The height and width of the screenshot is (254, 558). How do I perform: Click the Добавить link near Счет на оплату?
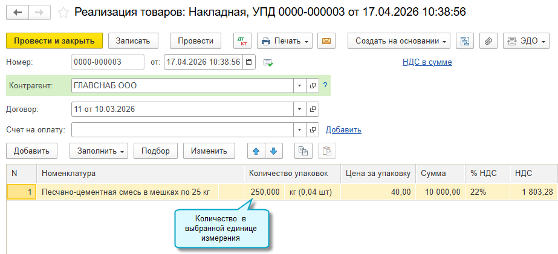[343, 129]
